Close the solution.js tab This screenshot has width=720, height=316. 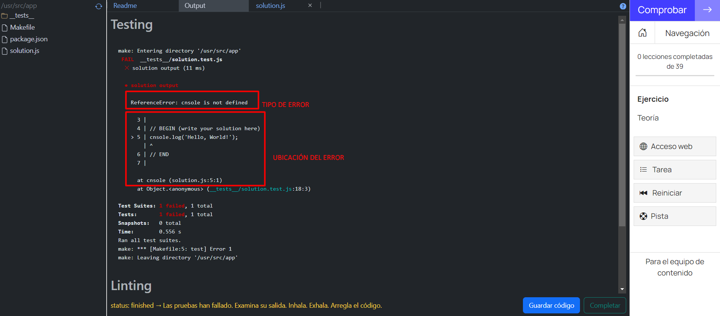310,6
